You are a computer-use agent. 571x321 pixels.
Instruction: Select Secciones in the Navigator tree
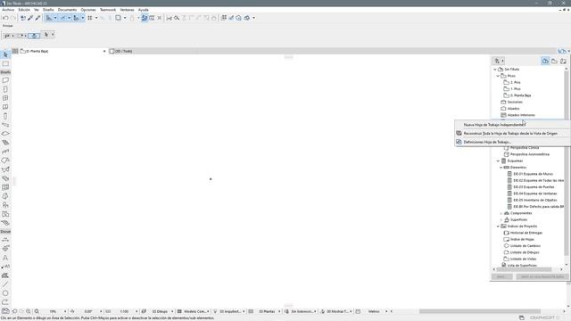click(x=515, y=102)
